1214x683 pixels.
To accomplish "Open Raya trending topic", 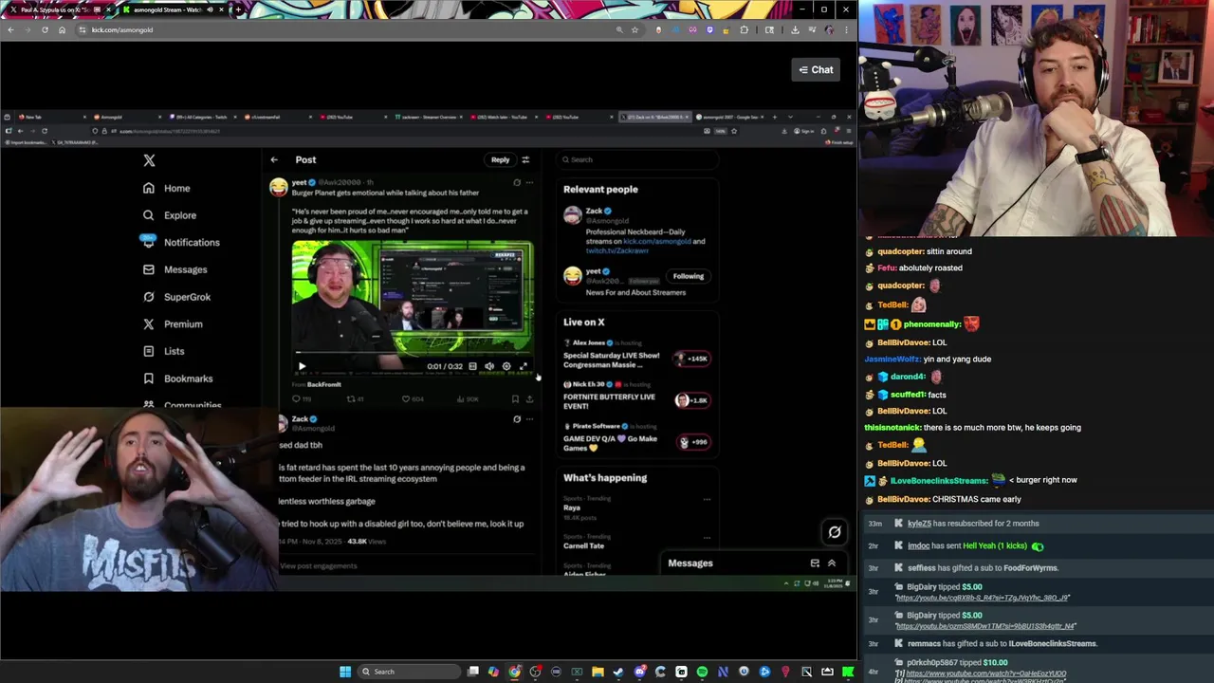I will 572,508.
